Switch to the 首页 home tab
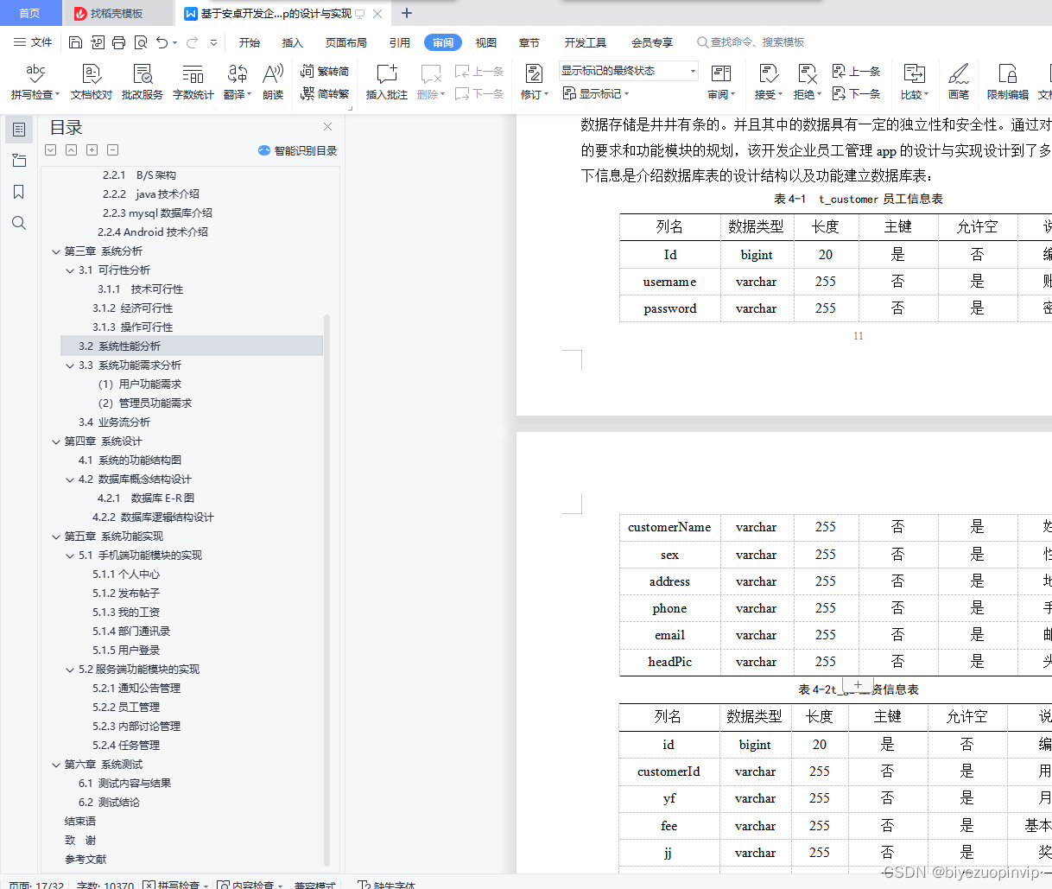 (x=29, y=13)
